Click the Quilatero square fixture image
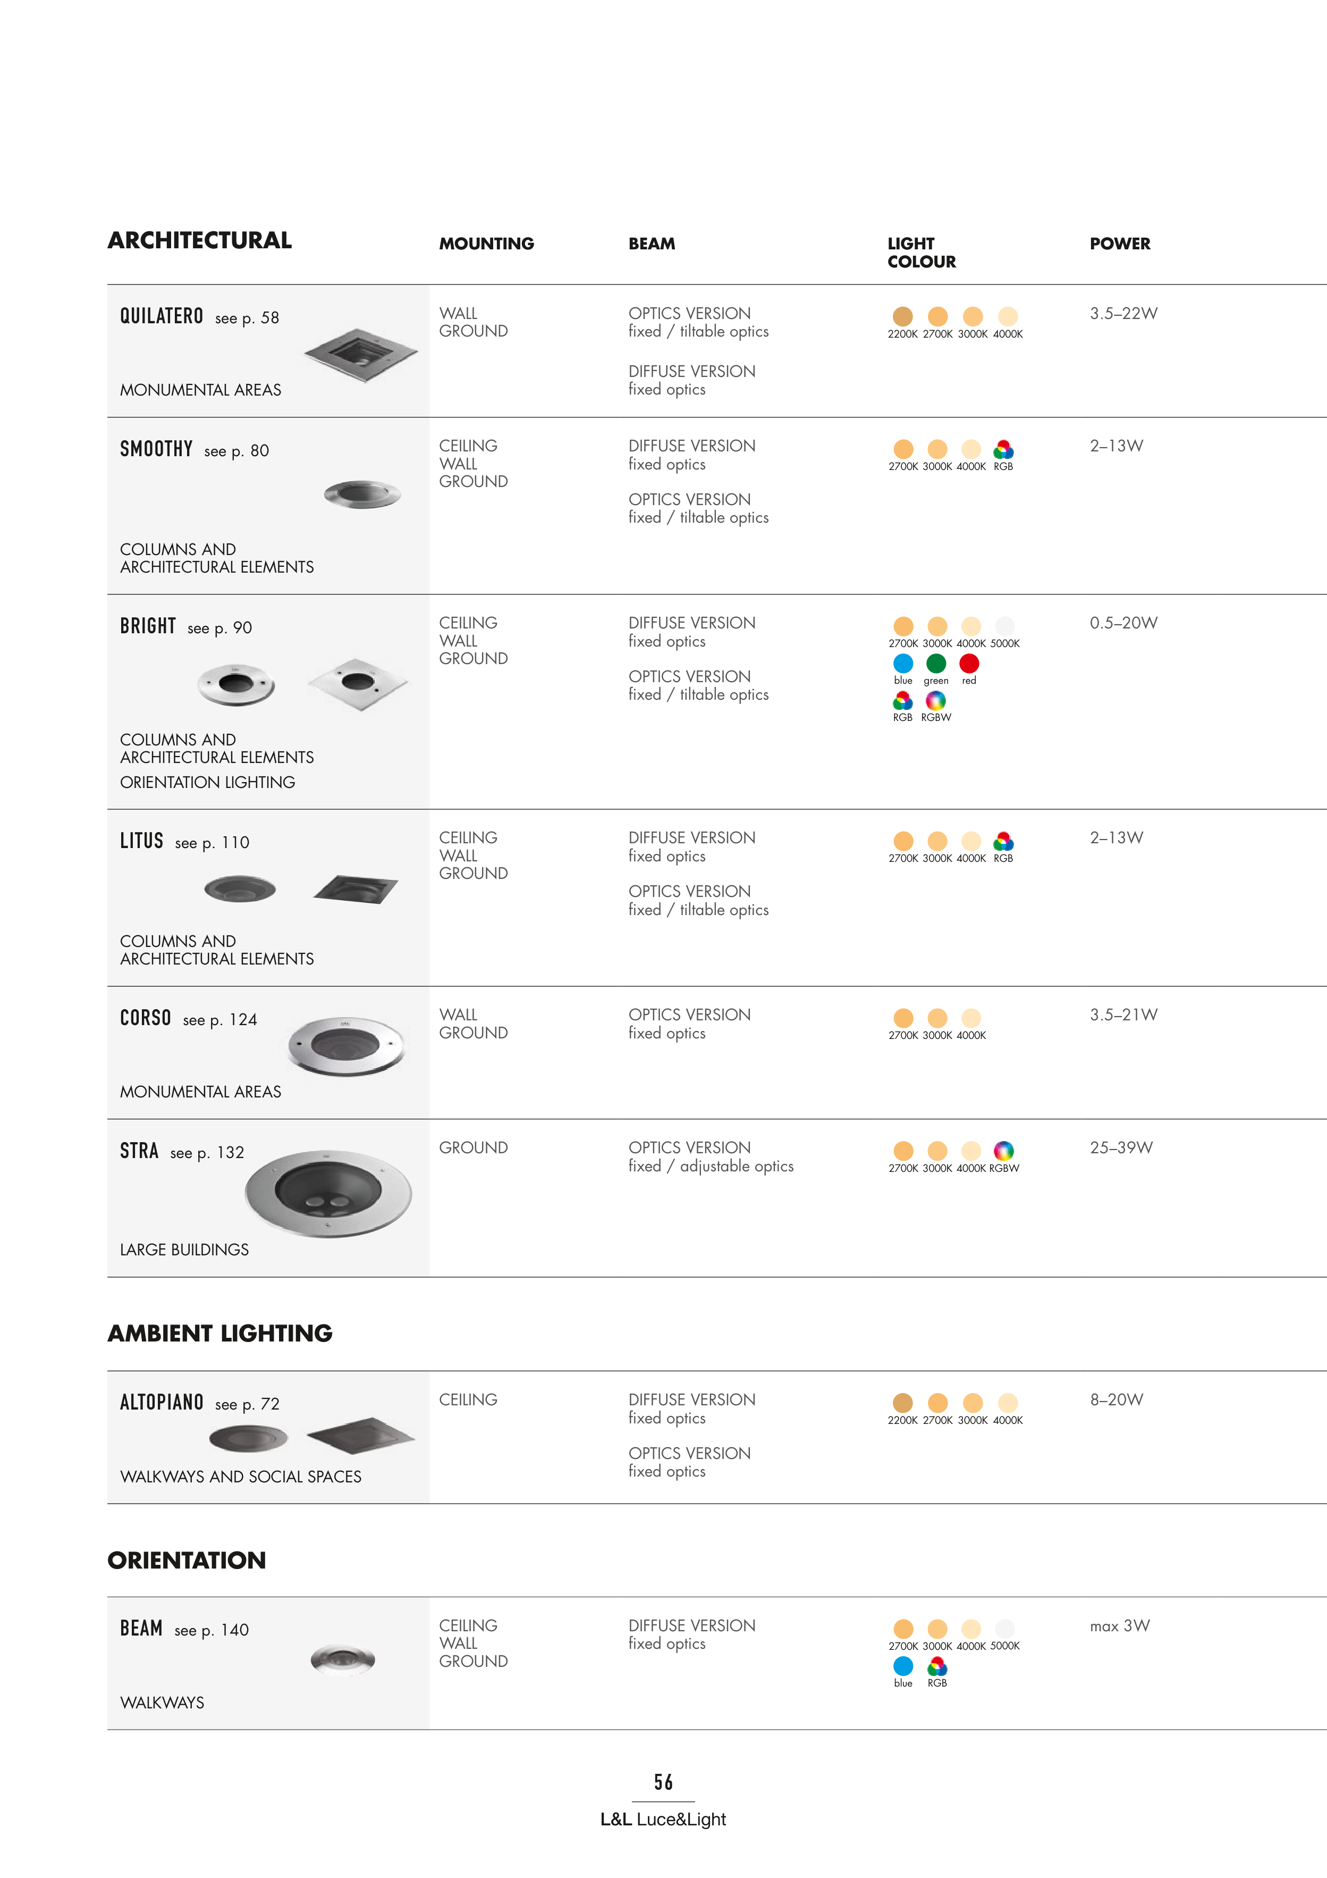Viewport: 1327px width, 1878px height. tap(360, 354)
